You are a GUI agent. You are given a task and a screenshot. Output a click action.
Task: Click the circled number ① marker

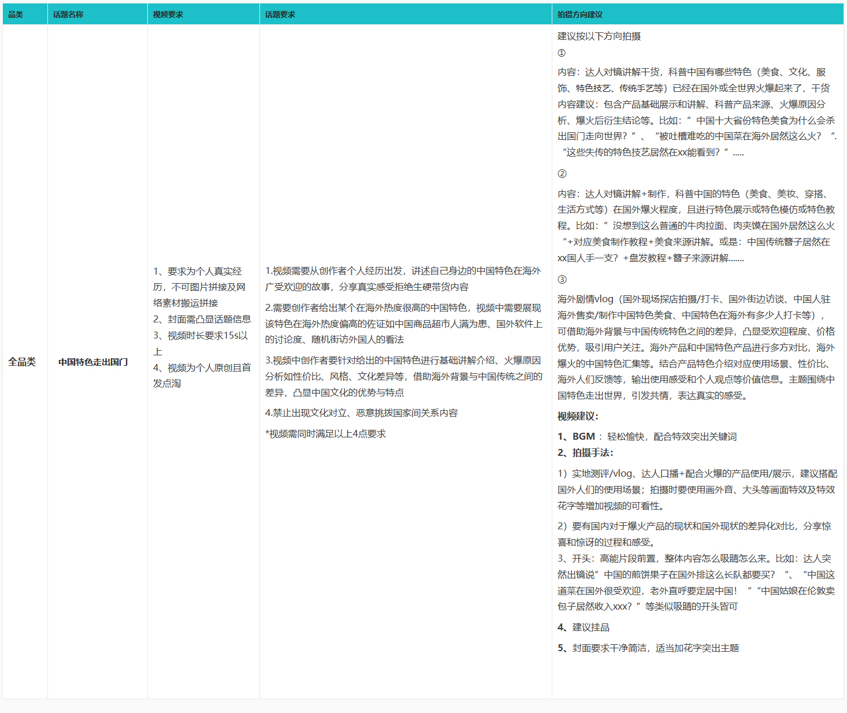click(562, 53)
